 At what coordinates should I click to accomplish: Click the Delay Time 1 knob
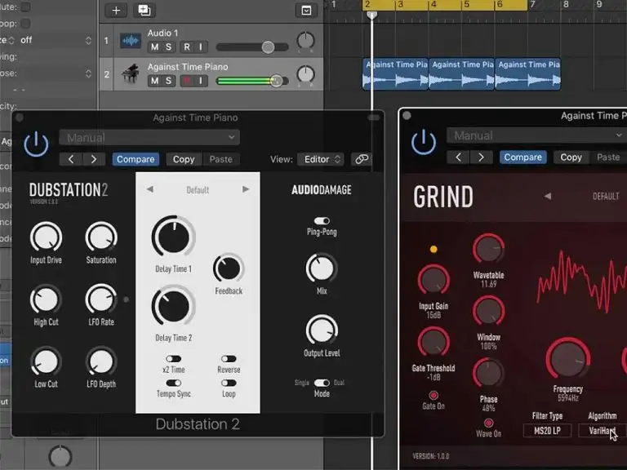click(173, 237)
